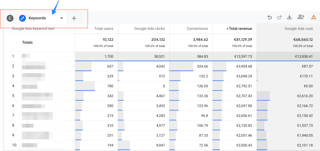Click the undo arrow icon
The height and width of the screenshot is (151, 320).
click(x=270, y=17)
